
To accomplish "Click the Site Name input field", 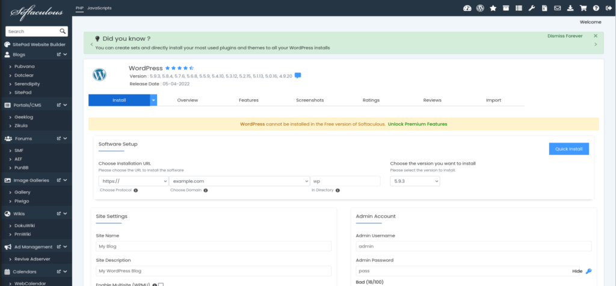I will click(214, 246).
